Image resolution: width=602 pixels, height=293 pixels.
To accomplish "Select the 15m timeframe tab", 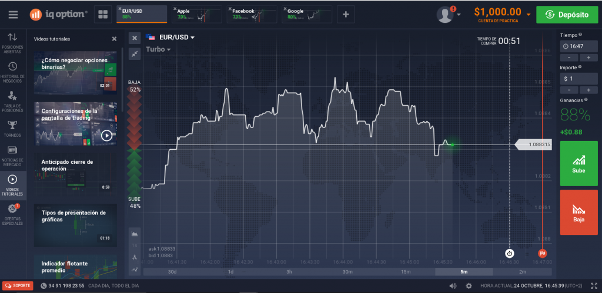I will (x=406, y=271).
